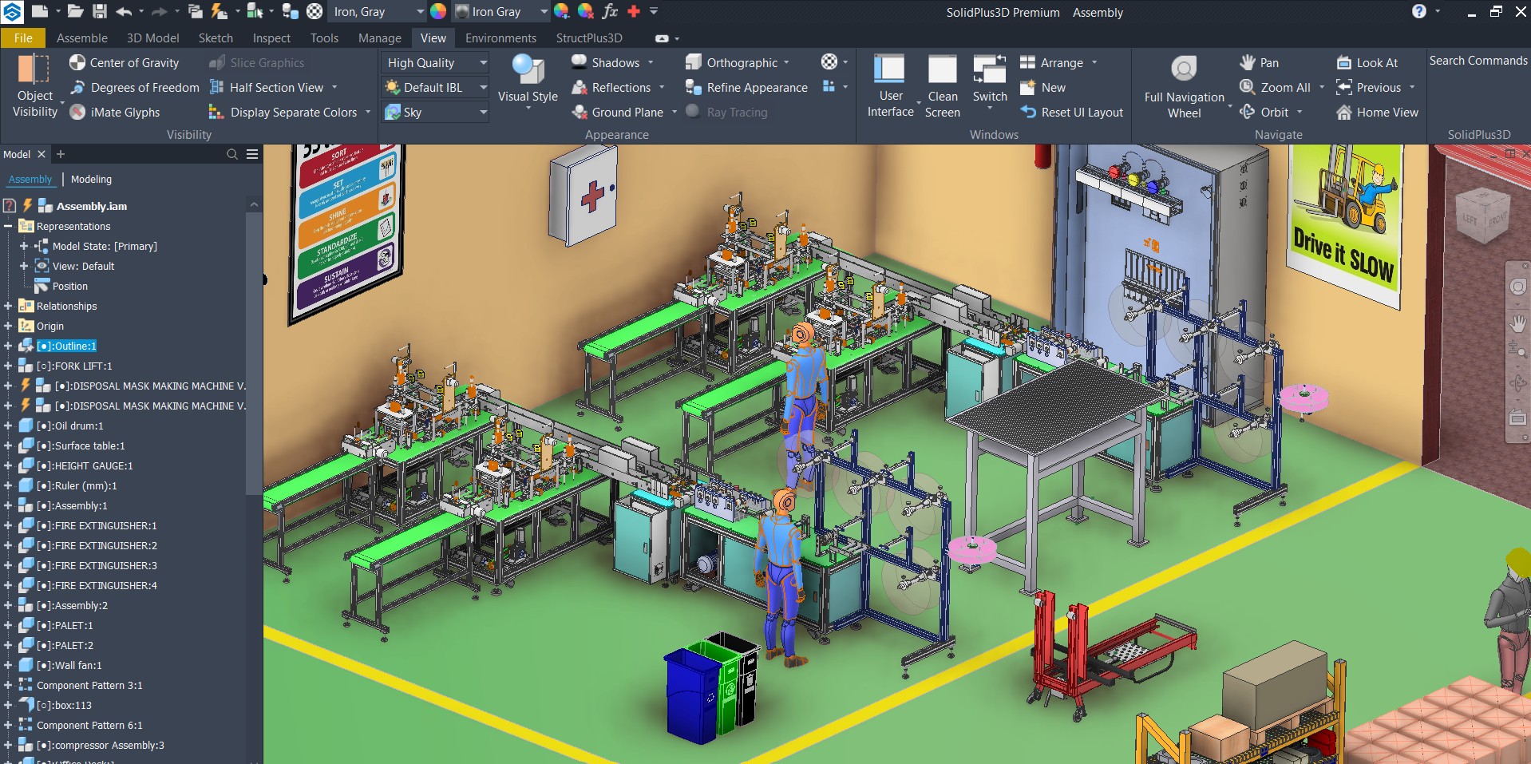Viewport: 1531px width, 764px height.
Task: Switch to the Assemble ribbon tab
Action: click(x=82, y=38)
